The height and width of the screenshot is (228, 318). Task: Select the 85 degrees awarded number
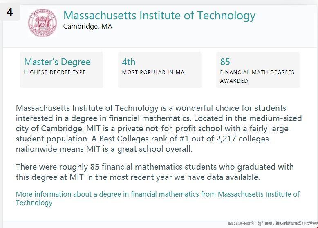point(225,62)
